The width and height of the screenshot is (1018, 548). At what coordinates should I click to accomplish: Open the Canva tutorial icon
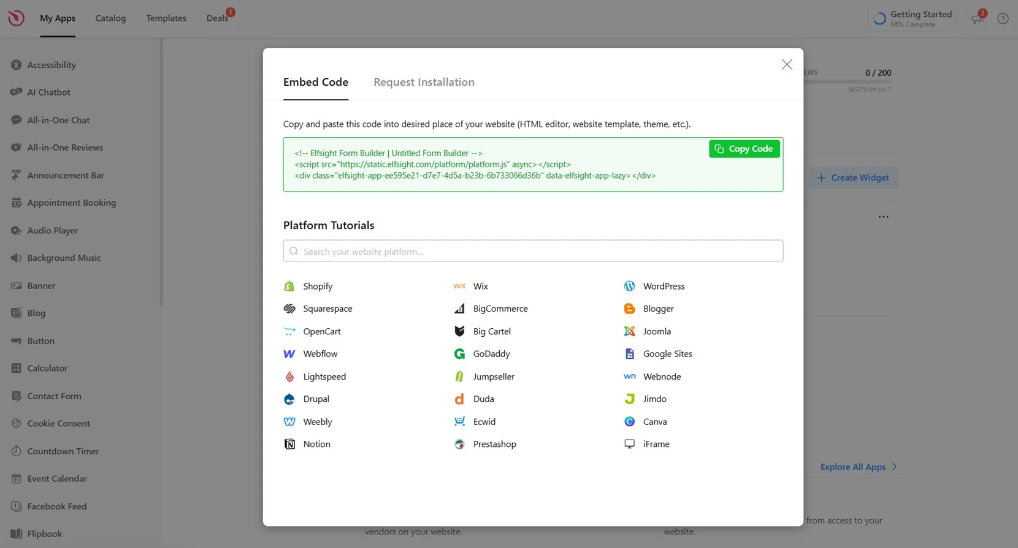coord(629,422)
